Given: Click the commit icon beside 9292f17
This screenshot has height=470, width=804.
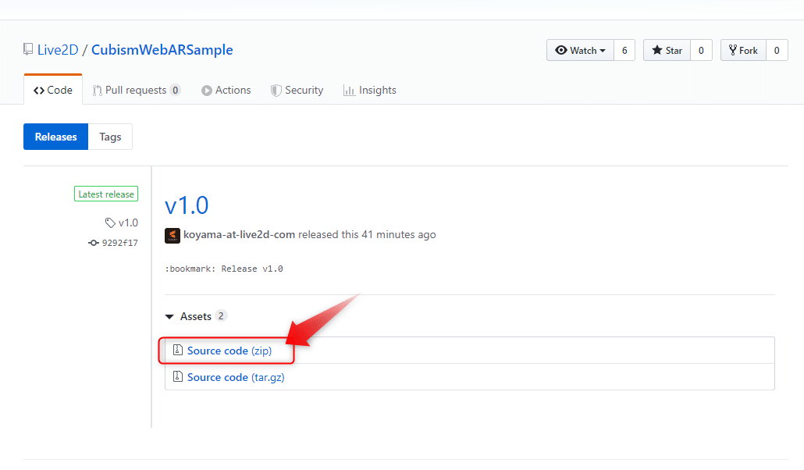Looking at the screenshot, I should click(x=94, y=243).
